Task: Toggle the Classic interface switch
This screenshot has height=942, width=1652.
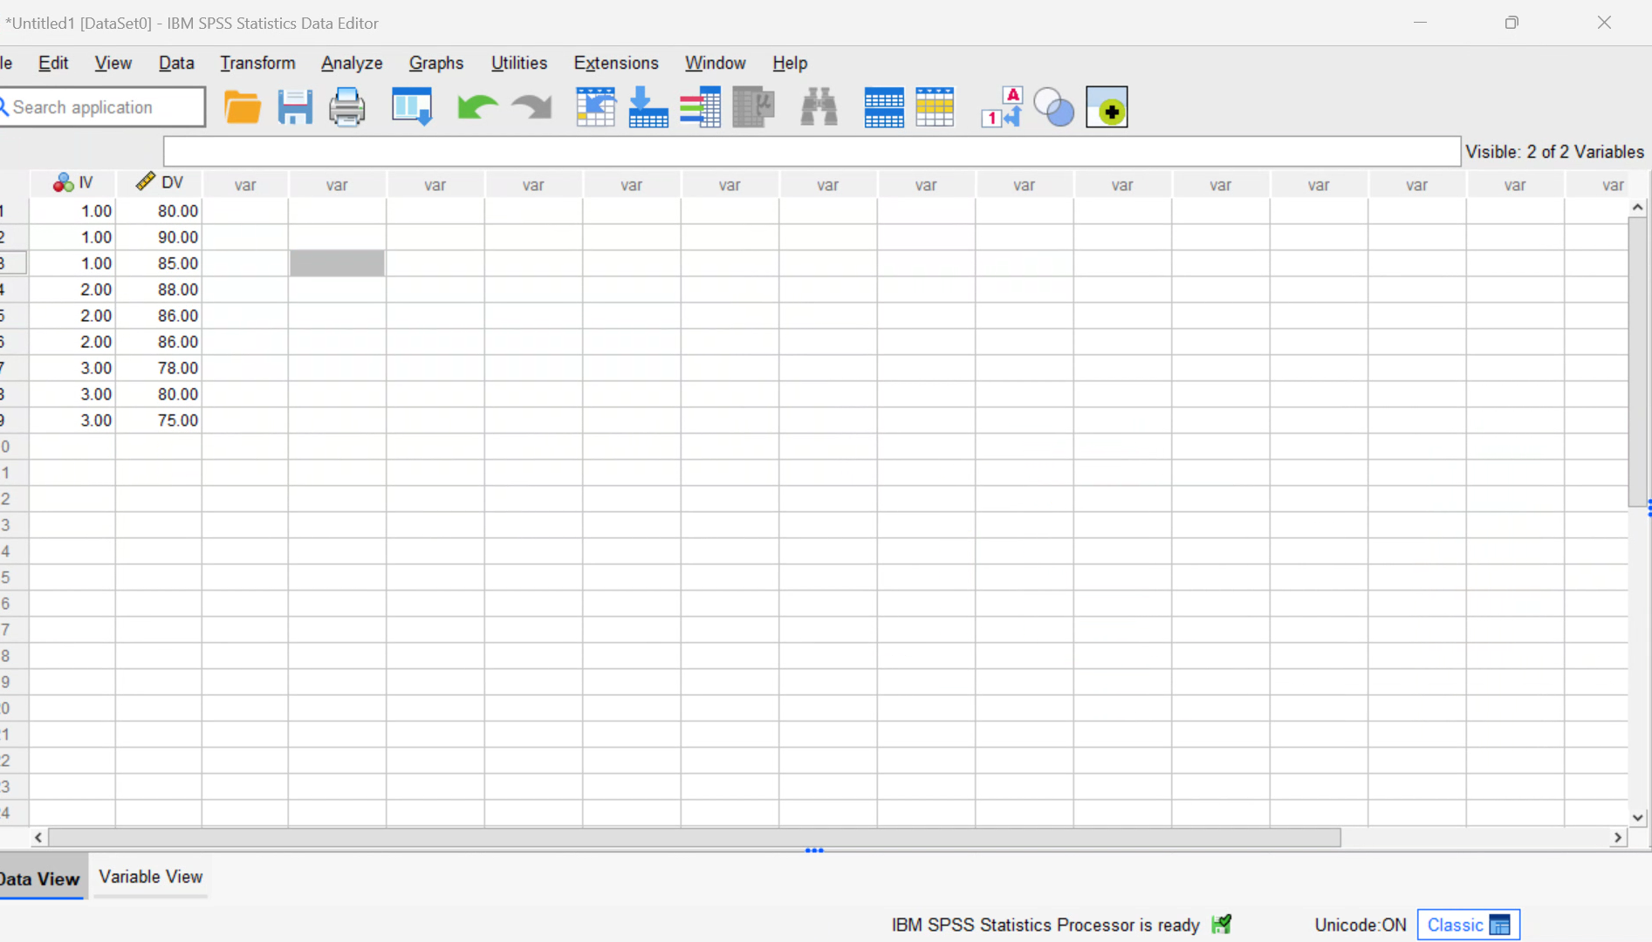Action: click(x=1469, y=925)
